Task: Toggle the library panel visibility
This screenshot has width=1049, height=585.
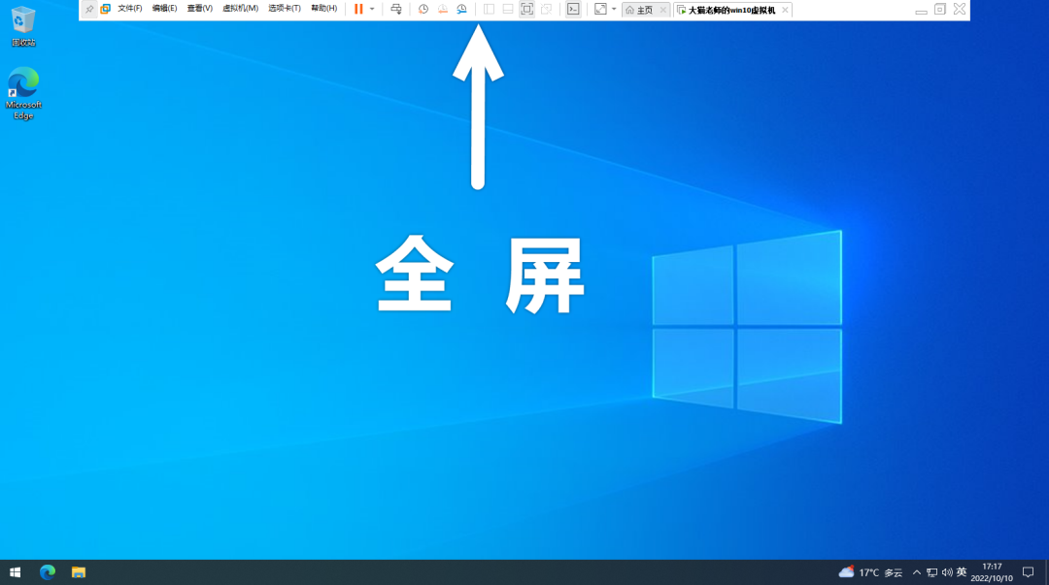Action: click(488, 9)
